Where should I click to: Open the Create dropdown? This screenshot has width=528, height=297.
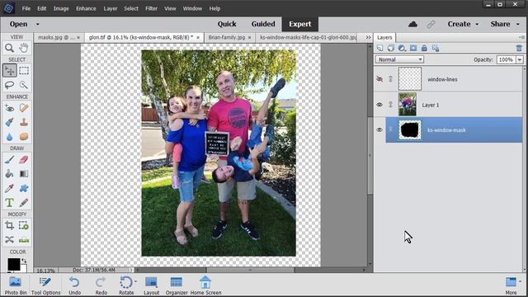point(463,24)
